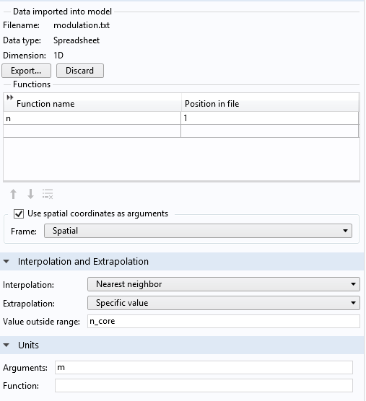The width and height of the screenshot is (366, 401).
Task: Click the Move Down arrow icon
Action: [x=30, y=194]
